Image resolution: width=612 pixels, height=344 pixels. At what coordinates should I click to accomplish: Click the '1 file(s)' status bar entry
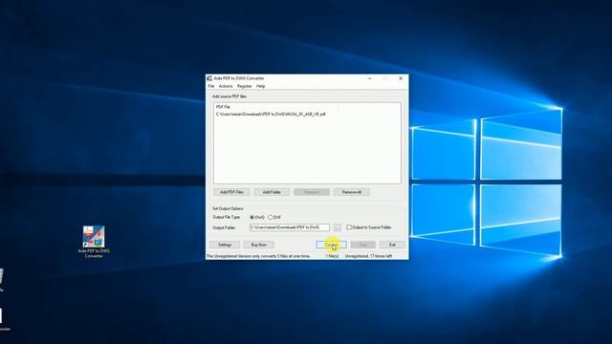[332, 256]
